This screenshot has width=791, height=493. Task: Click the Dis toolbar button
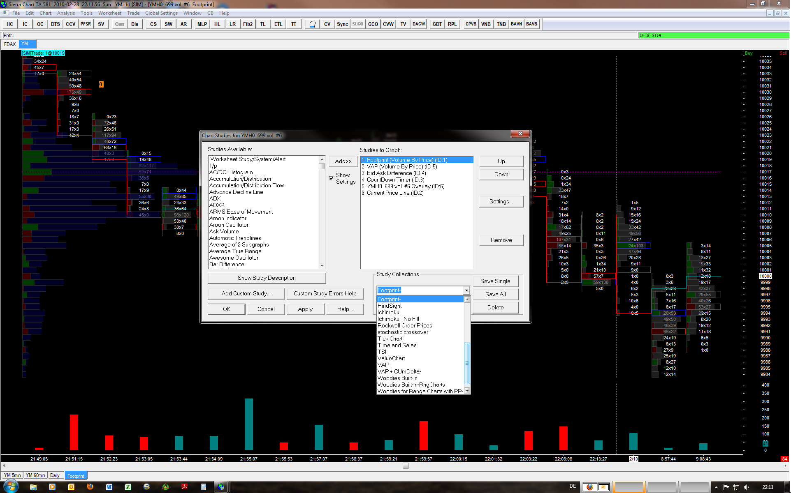click(x=135, y=24)
